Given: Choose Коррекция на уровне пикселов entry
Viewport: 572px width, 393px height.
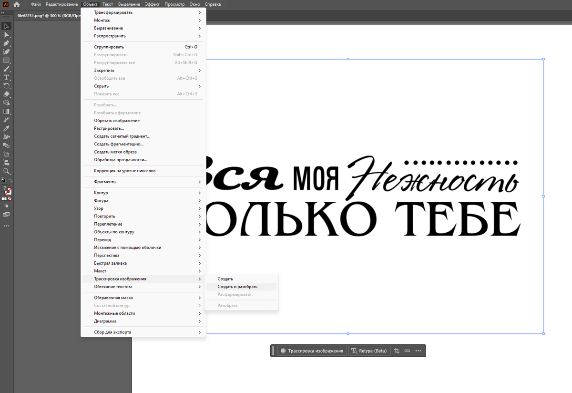Looking at the screenshot, I should point(143,171).
